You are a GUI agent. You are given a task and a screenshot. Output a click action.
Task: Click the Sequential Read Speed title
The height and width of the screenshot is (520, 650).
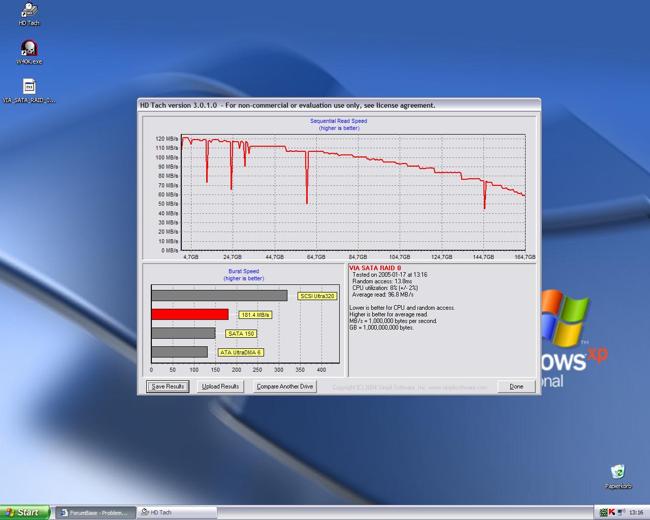pos(339,121)
